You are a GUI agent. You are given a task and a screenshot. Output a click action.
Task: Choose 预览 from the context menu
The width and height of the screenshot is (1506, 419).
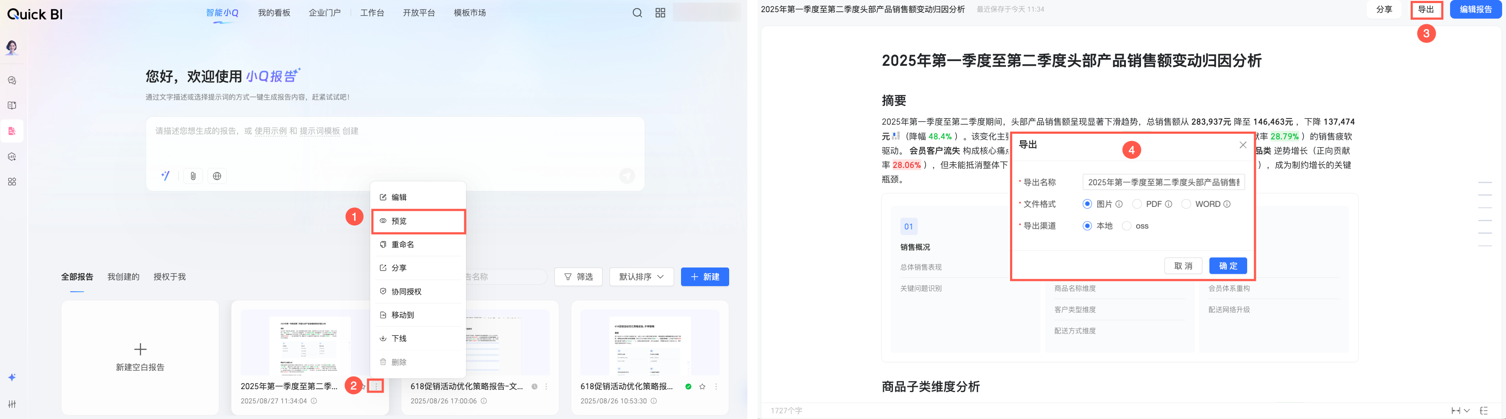418,221
